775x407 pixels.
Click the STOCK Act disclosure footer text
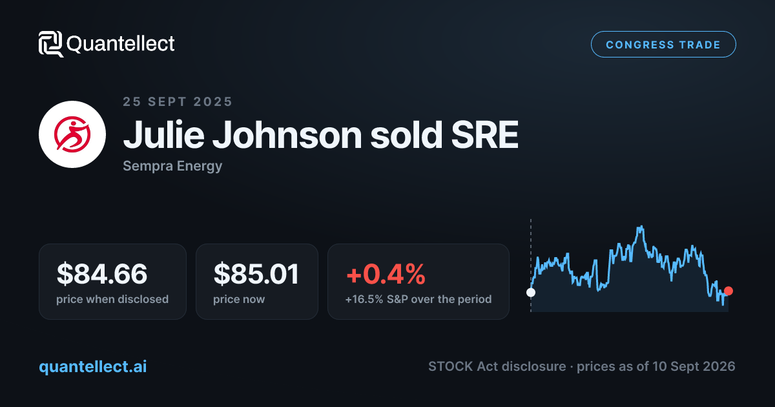point(498,366)
